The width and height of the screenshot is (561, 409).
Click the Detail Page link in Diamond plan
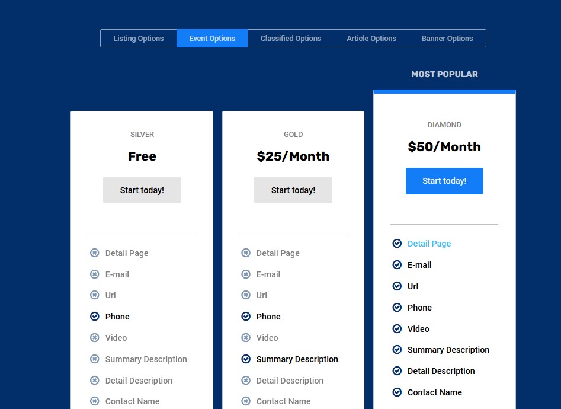point(429,244)
